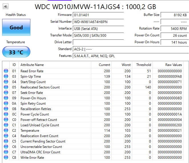
Task: Click the status orb for Spin Retry Count
Action: (6, 104)
